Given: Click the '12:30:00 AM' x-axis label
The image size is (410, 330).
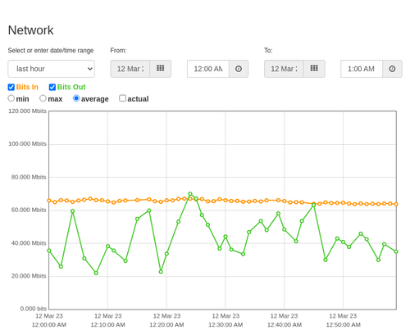Looking at the screenshot, I should (225, 325).
